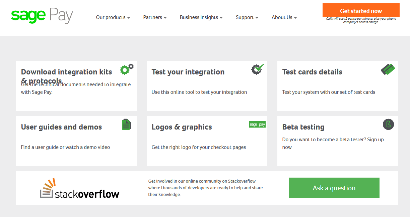410x217 pixels.
Task: Open the Logos & graphics heading link
Action: click(182, 127)
